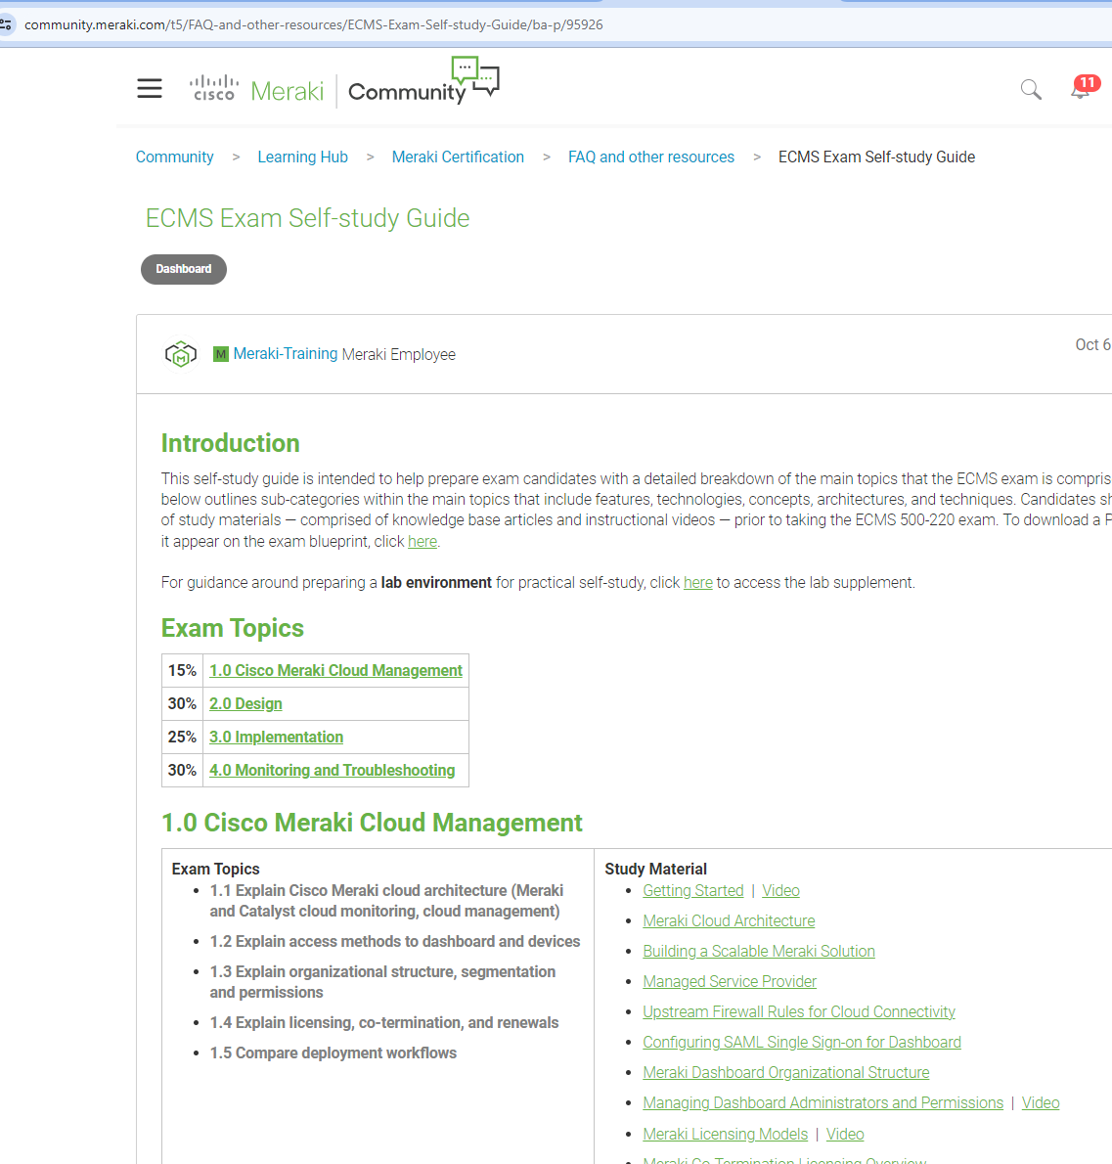The width and height of the screenshot is (1112, 1164).
Task: Open Meraki Certification breadcrumb
Action: pyautogui.click(x=458, y=157)
